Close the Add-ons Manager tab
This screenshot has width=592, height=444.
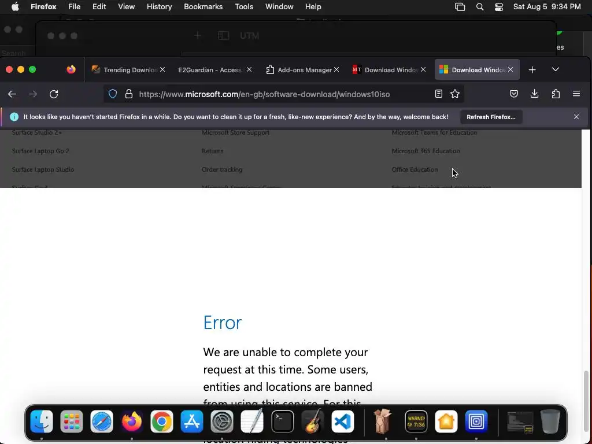tap(336, 70)
